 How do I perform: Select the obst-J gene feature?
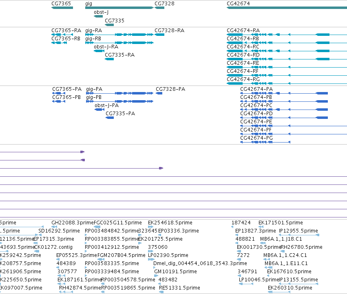98,16
